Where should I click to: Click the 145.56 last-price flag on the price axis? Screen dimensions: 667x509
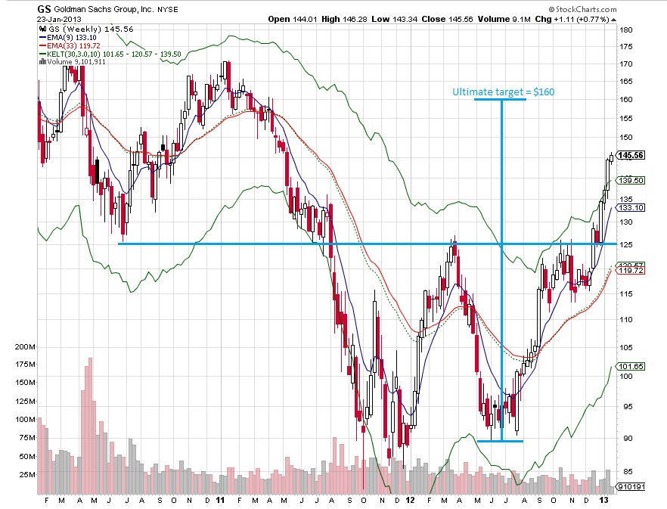tap(631, 155)
